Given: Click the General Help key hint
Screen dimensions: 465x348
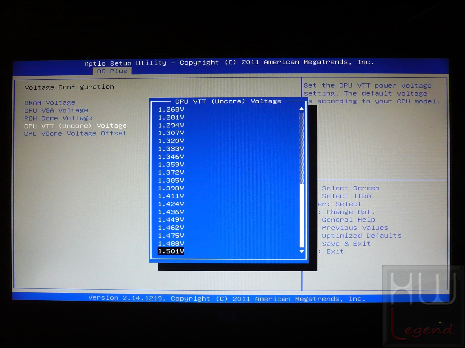Looking at the screenshot, I should (348, 220).
